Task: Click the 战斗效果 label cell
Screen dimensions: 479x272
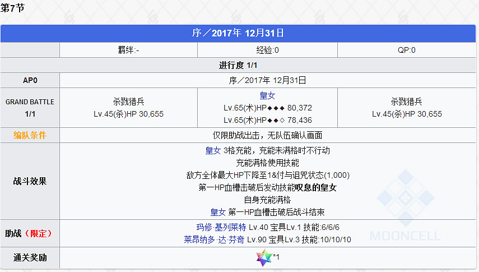Action: click(x=30, y=181)
